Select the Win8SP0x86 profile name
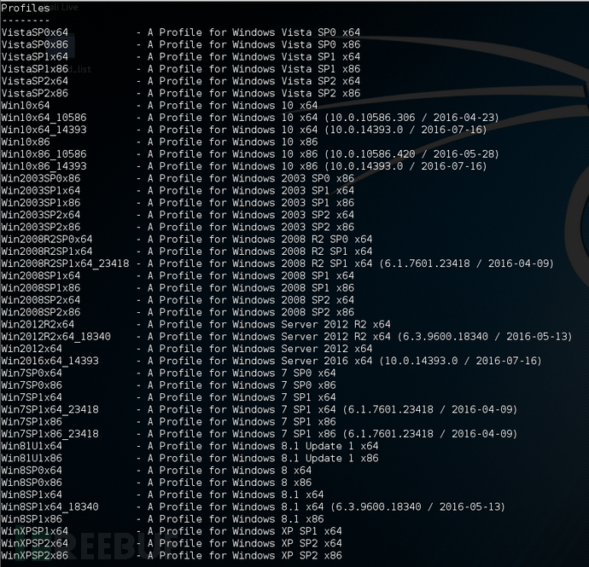This screenshot has width=589, height=567. click(32, 483)
